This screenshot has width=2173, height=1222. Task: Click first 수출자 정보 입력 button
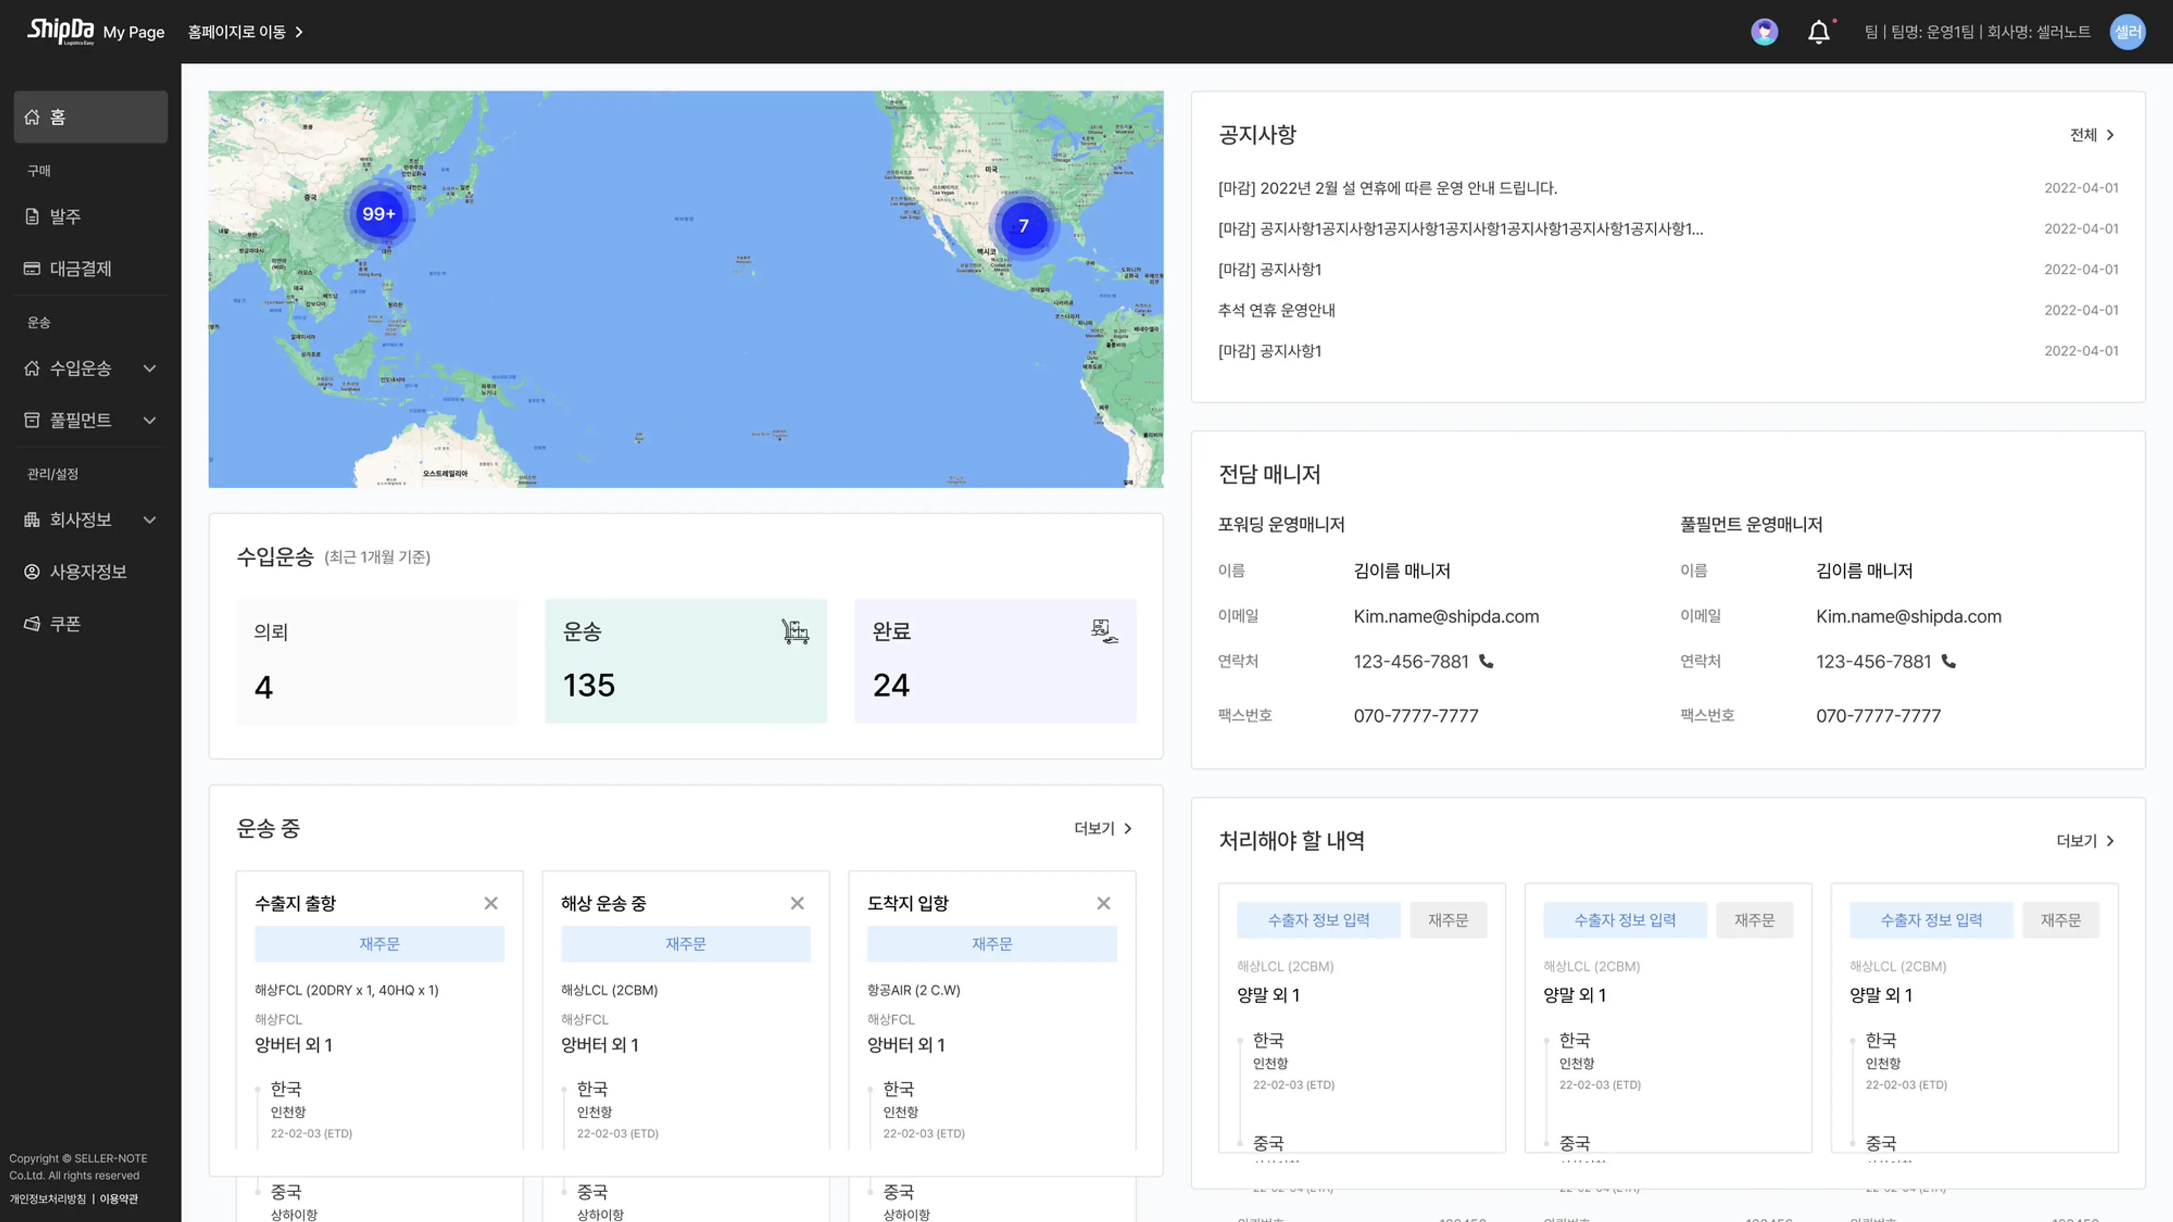1319,920
